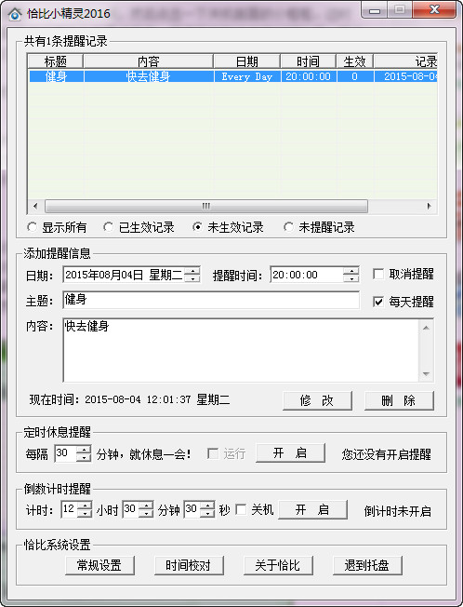The image size is (463, 607).
Task: Click the date field up spinner arrow
Action: pyautogui.click(x=192, y=271)
